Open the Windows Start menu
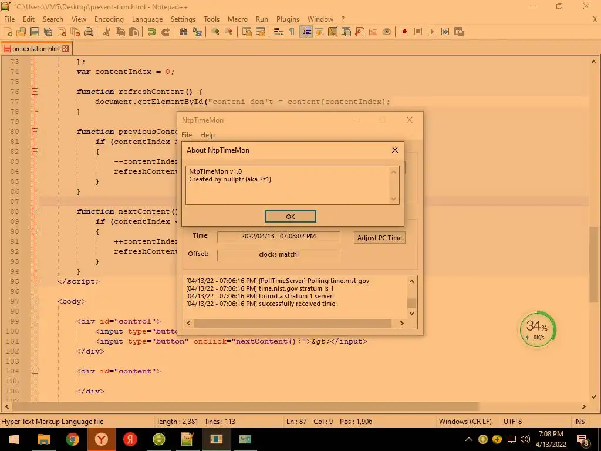 tap(14, 439)
